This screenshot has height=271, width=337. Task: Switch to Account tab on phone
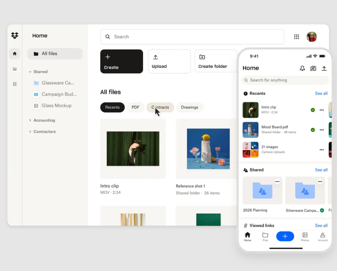(323, 237)
